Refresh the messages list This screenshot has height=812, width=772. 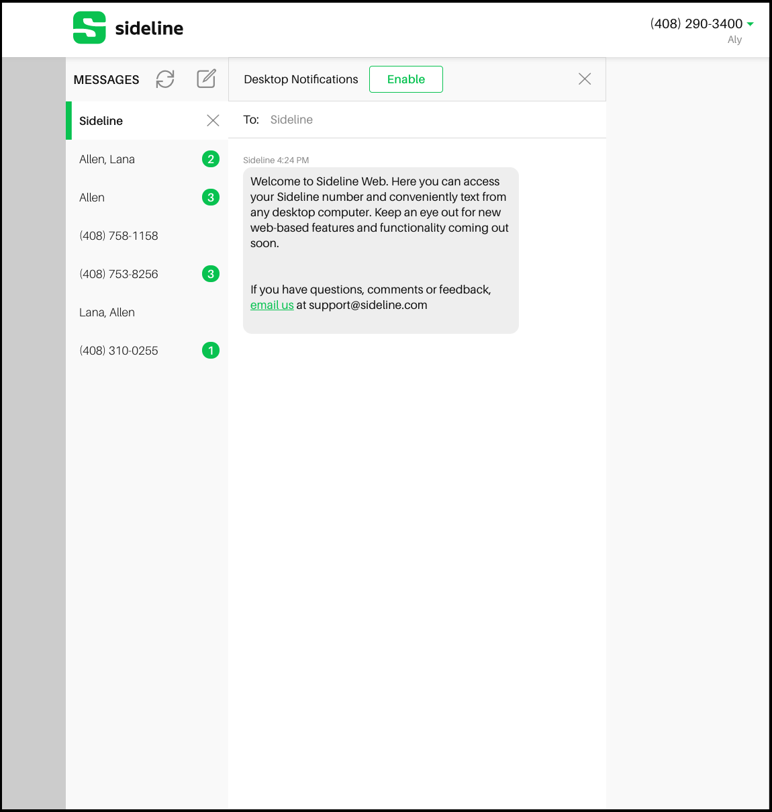point(165,79)
